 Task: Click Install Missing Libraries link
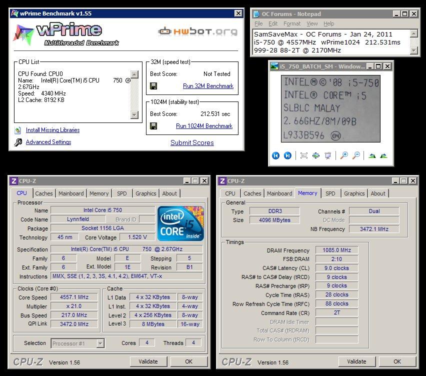click(52, 130)
